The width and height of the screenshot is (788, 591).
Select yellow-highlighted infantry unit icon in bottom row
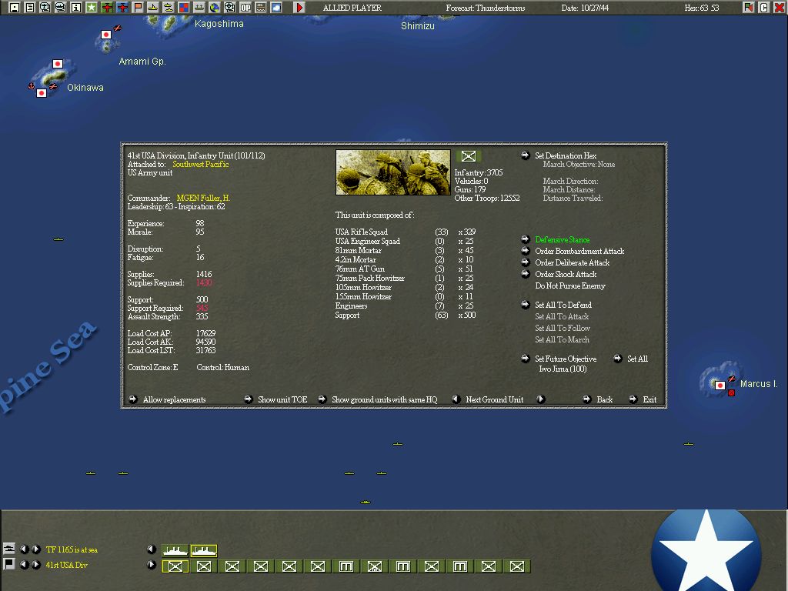[x=175, y=566]
